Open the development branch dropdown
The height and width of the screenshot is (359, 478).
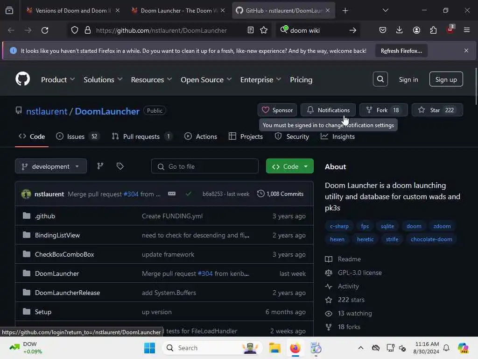pyautogui.click(x=51, y=166)
